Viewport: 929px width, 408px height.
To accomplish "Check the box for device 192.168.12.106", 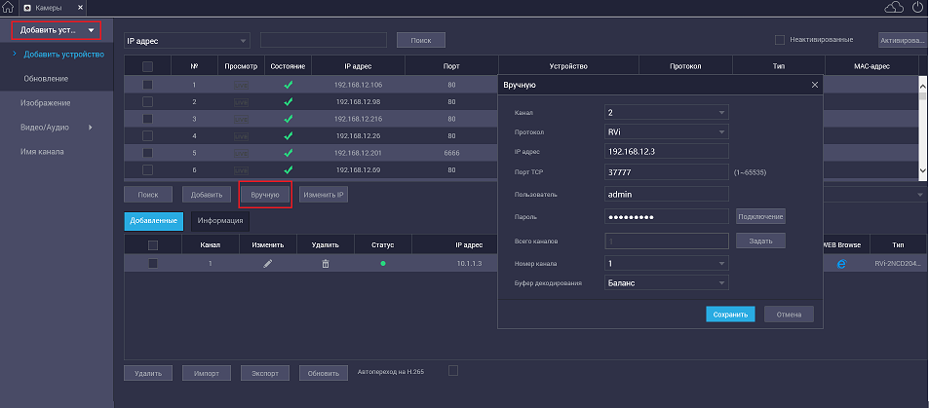I will (148, 86).
